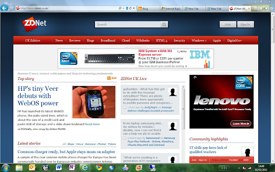Click the HP Veer phone photo
This screenshot has width=275, height=172.
(94, 102)
